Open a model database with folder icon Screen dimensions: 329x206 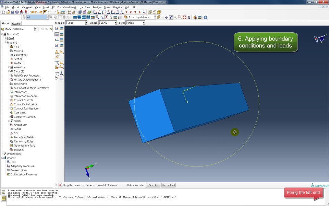(8, 12)
